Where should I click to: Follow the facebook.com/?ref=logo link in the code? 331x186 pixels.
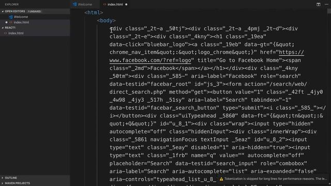(151, 60)
